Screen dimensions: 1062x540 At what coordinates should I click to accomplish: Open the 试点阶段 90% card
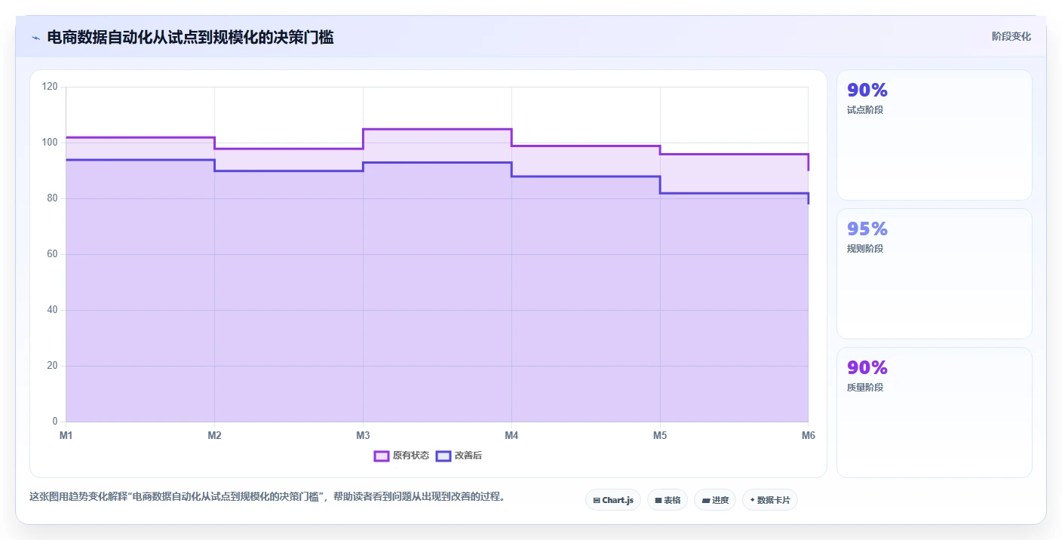tap(935, 135)
